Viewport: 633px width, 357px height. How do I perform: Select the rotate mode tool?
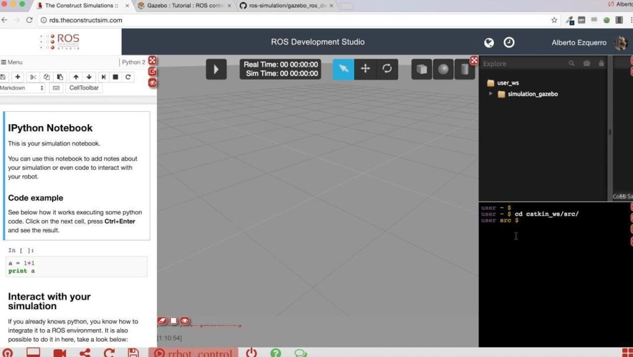(387, 69)
